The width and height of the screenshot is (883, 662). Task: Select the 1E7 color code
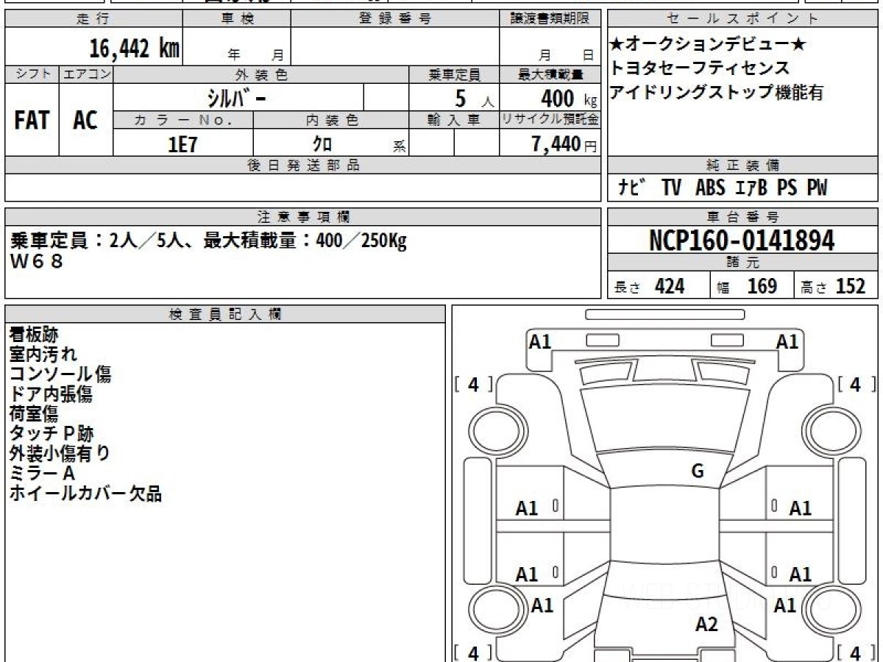click(183, 144)
